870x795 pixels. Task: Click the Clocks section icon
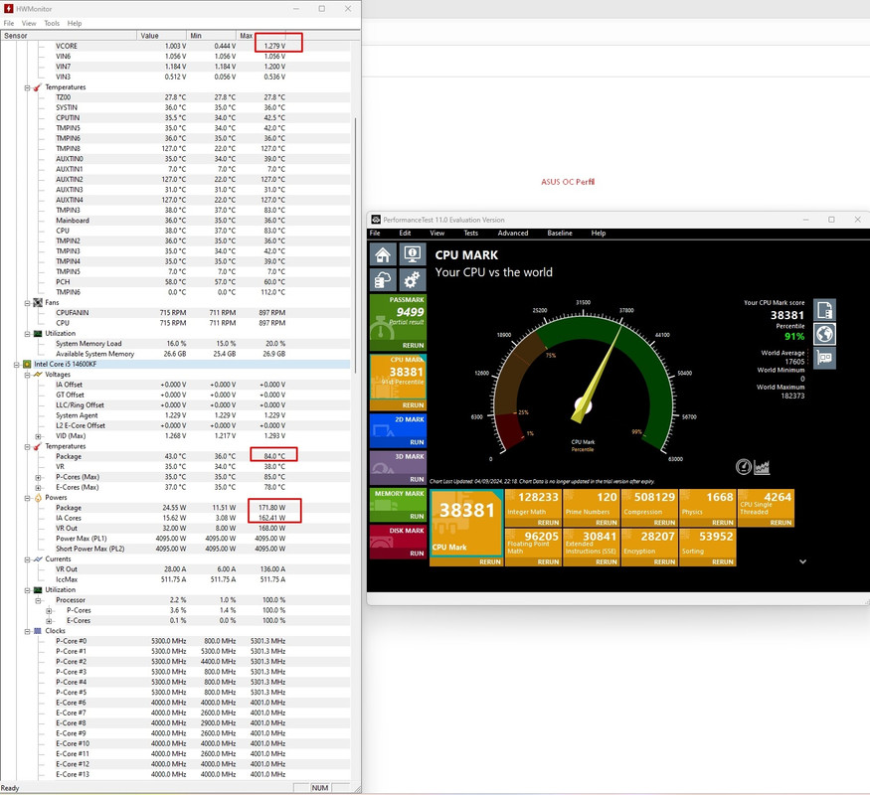(x=38, y=631)
